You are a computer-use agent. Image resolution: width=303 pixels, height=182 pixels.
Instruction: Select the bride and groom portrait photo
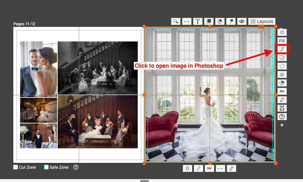[x=39, y=69]
